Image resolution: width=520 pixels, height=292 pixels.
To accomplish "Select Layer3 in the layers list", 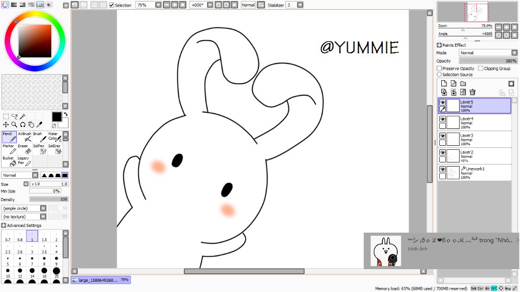I will click(475, 139).
